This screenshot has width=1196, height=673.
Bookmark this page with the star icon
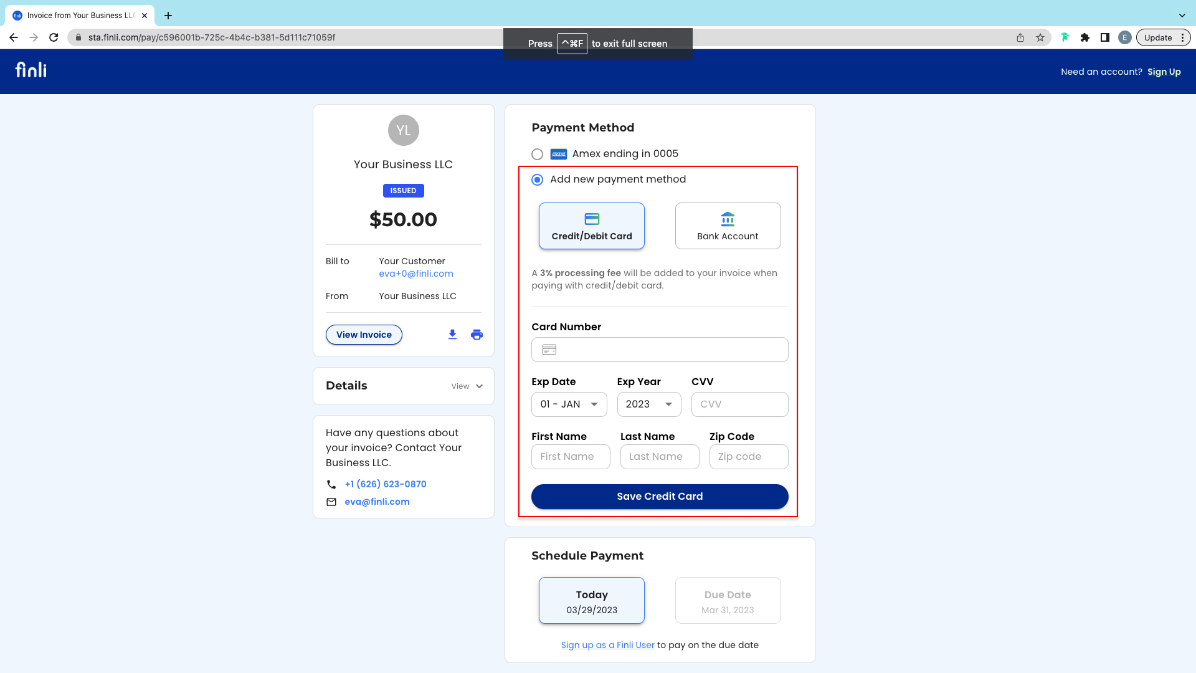point(1040,37)
